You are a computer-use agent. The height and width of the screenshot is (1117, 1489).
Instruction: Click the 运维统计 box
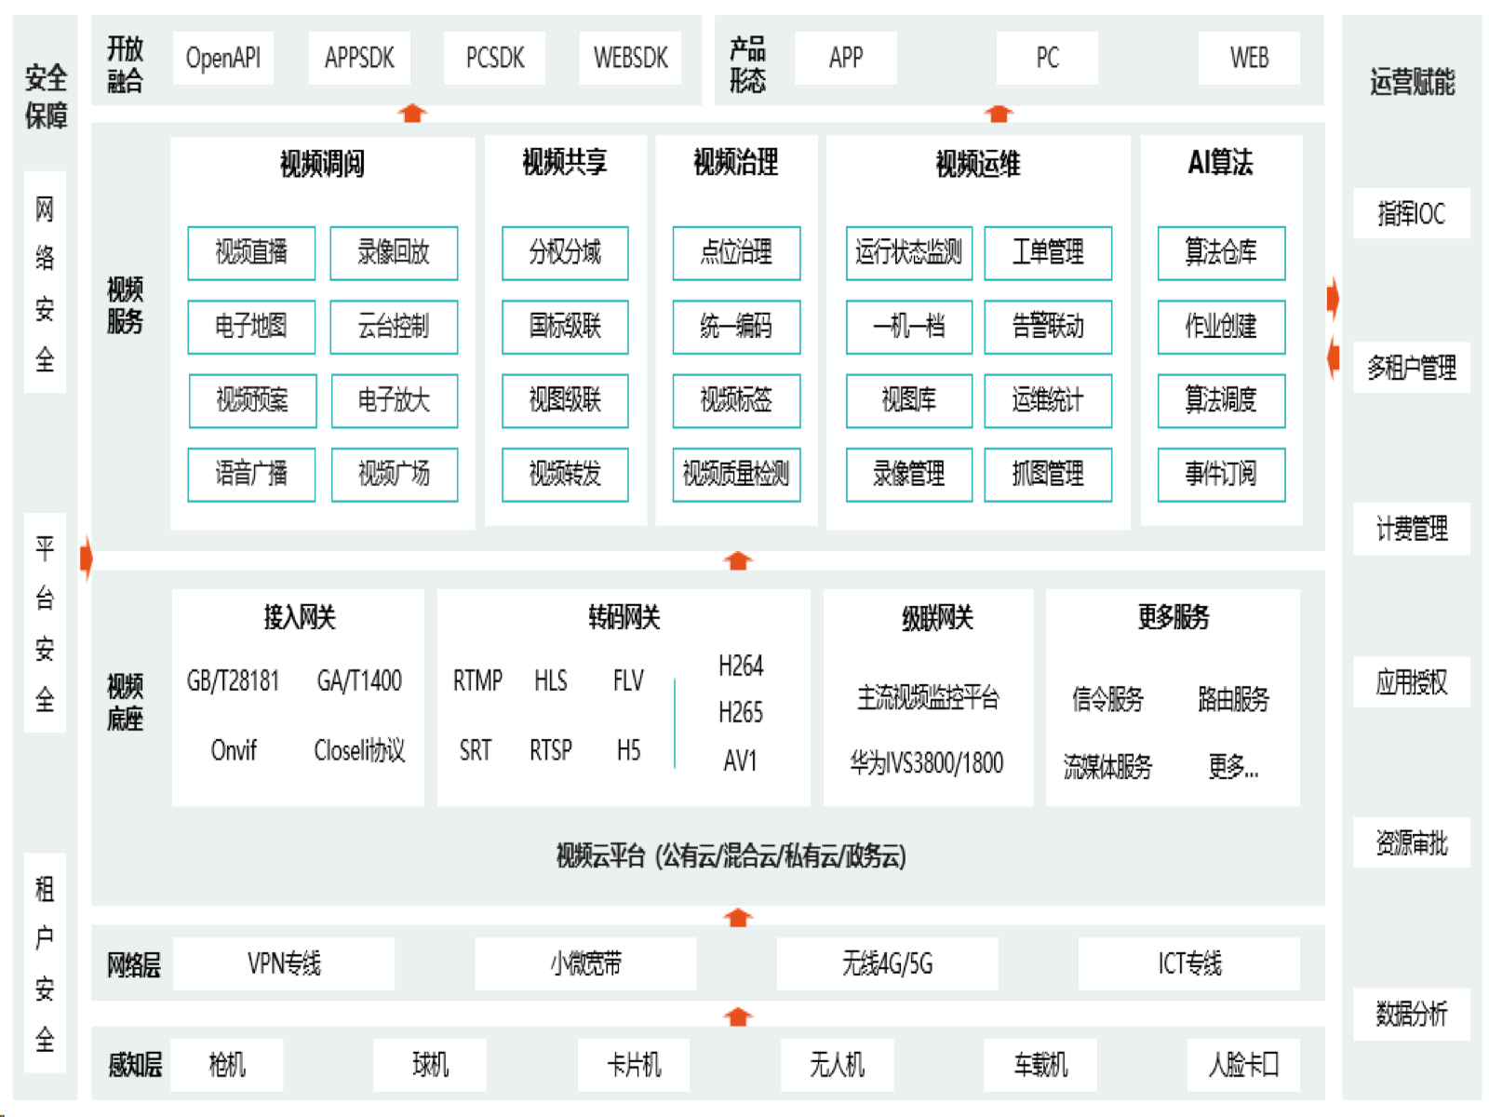coord(1048,400)
